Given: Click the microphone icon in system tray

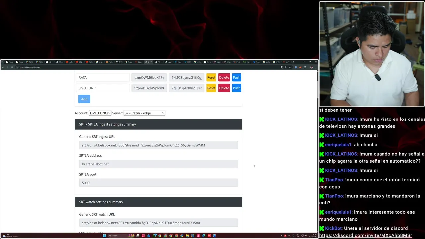Looking at the screenshot, I should click(293, 236).
